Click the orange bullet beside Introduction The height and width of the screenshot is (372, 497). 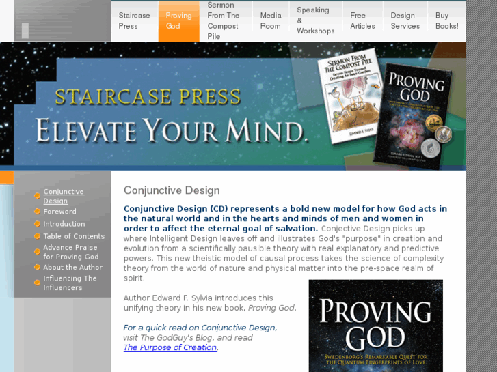[x=37, y=224]
